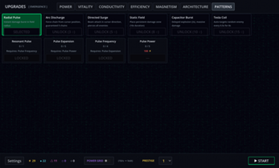279x168 pixels.
Task: Switch to the Power tab
Action: pyautogui.click(x=65, y=7)
